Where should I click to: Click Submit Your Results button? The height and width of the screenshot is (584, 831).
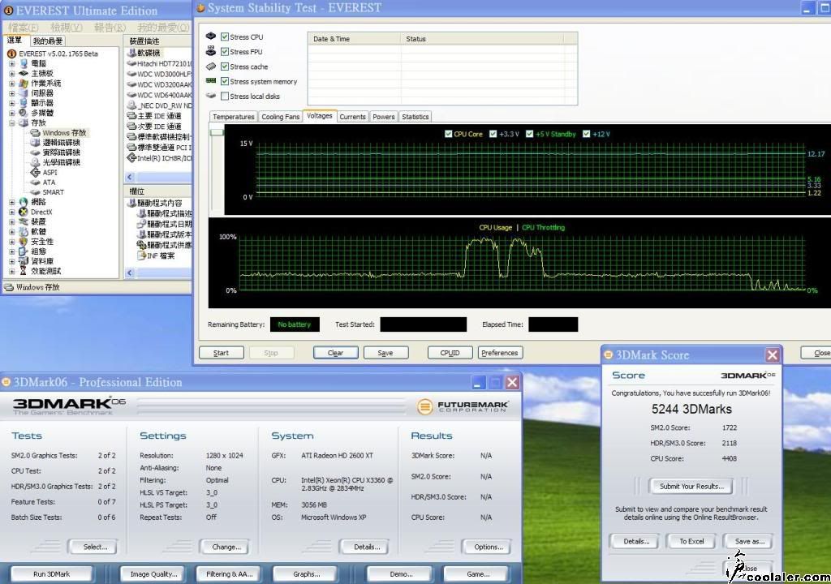click(x=690, y=487)
